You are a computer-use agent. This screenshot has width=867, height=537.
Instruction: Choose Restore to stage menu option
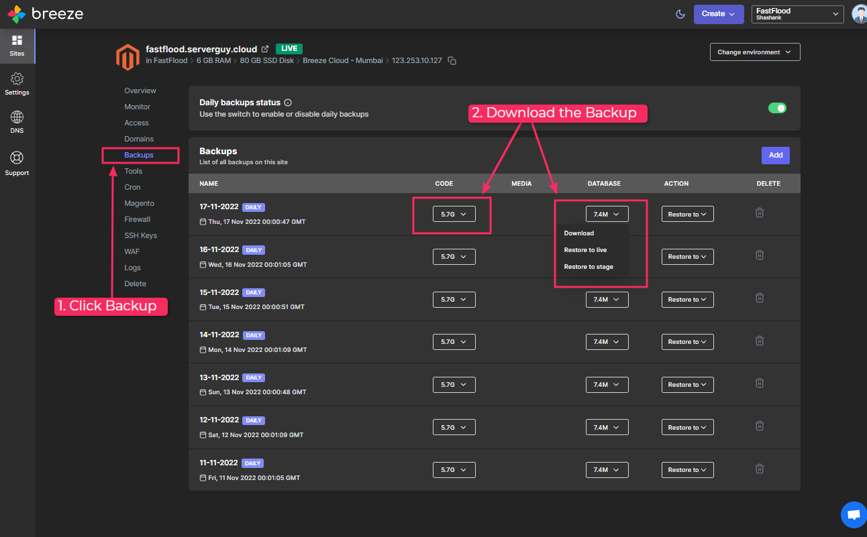click(x=589, y=267)
